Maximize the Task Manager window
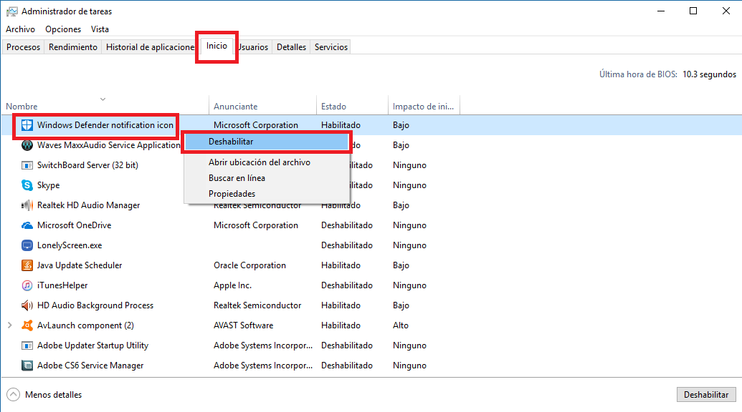 click(693, 11)
